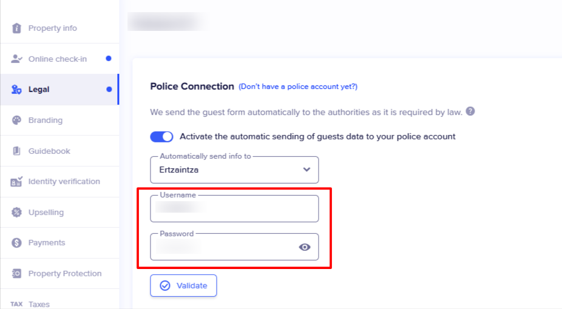This screenshot has width=562, height=309.
Task: Click the Upselling percent badge icon
Action: 16,212
